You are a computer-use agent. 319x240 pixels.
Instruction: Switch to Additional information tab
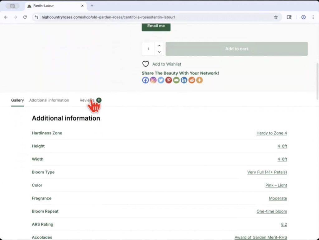tap(49, 100)
